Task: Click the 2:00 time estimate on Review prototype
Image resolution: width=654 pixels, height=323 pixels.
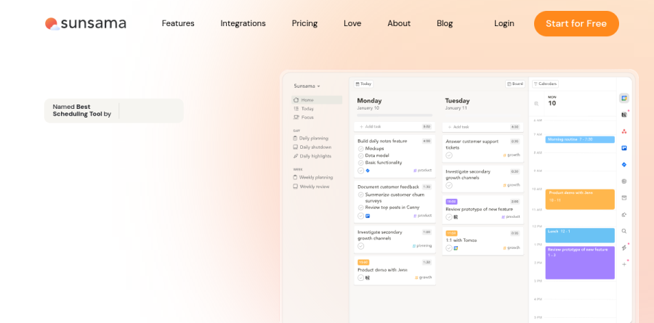Action: click(514, 202)
